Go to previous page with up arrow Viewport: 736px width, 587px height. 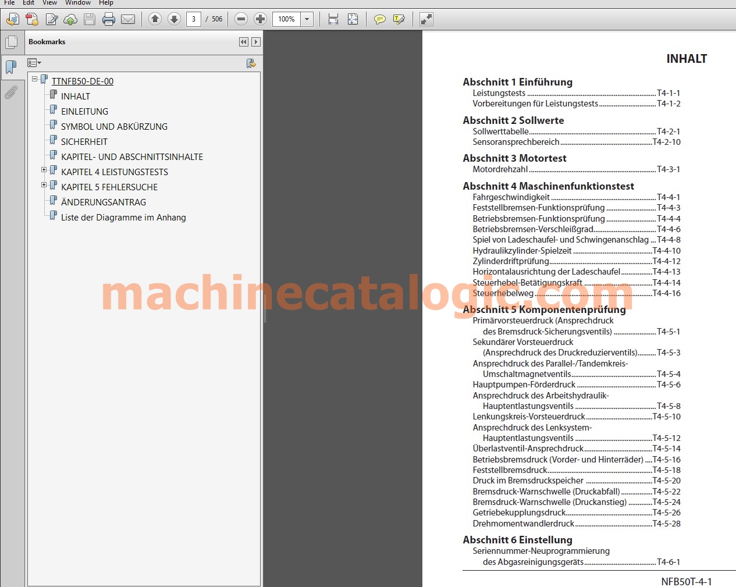point(155,19)
